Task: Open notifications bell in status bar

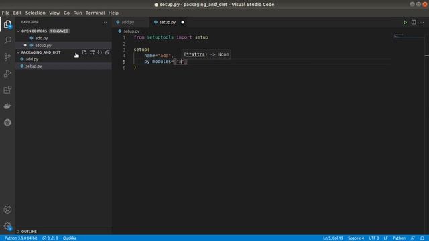Action: pos(422,238)
